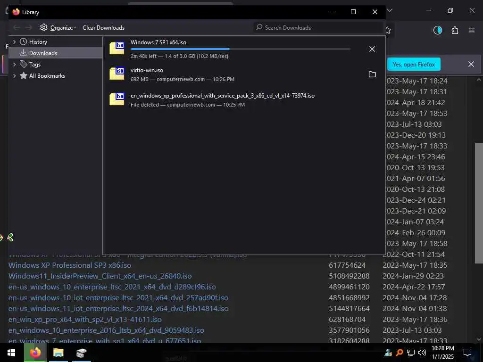The width and height of the screenshot is (483, 362).
Task: Select the en_windows_xp_professional download entry
Action: (x=244, y=100)
